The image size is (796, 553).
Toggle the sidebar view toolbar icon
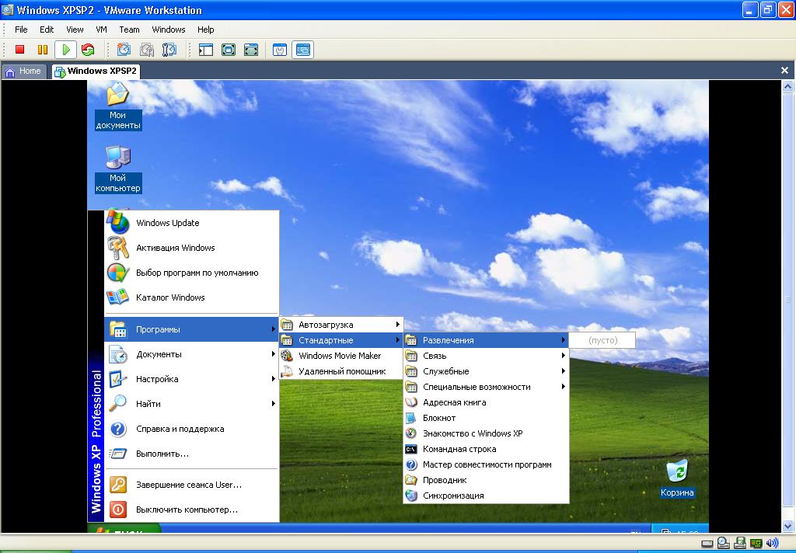coord(206,50)
